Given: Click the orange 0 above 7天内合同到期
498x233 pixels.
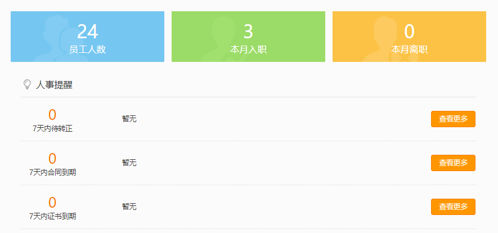Looking at the screenshot, I should pyautogui.click(x=52, y=158).
